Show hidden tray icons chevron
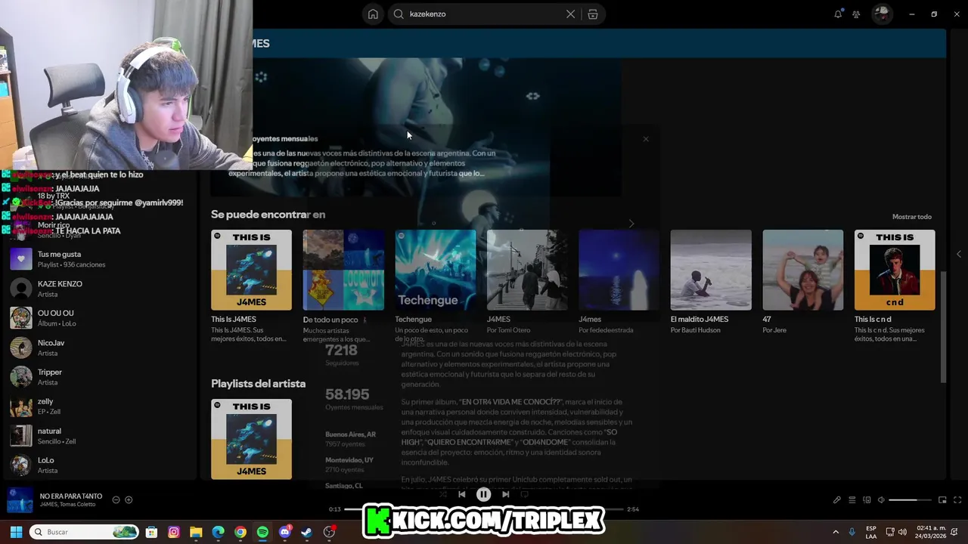 coord(836,532)
